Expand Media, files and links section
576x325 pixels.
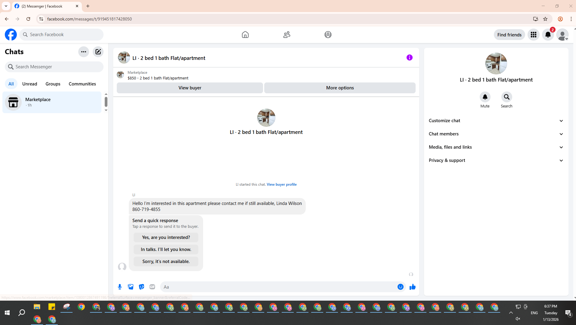coord(496,147)
